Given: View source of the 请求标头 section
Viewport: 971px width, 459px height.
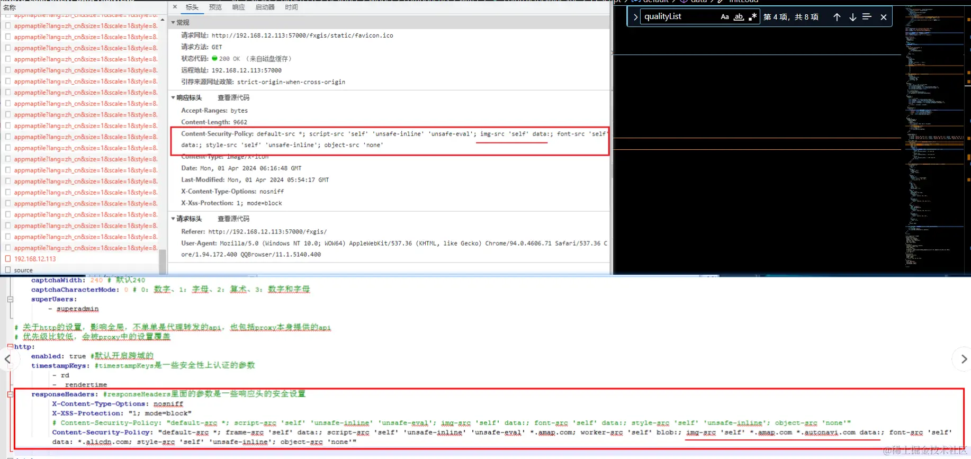Looking at the screenshot, I should point(233,219).
